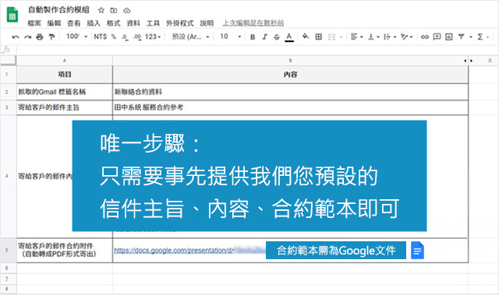This screenshot has width=499, height=295.
Task: Select row 2 header
Action: click(x=7, y=92)
